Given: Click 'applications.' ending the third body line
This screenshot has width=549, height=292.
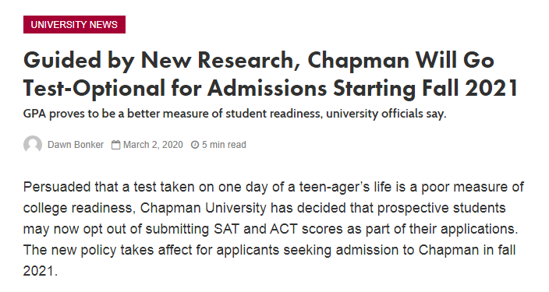Looking at the screenshot, I should tap(480, 229).
